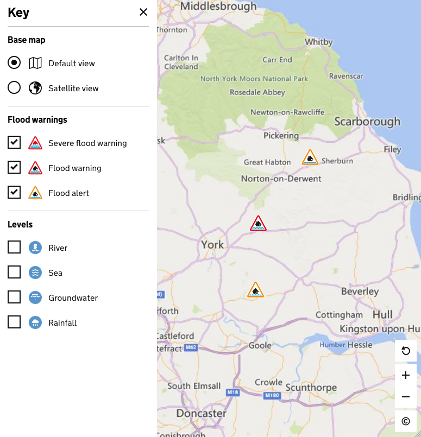Select the Default view radio button
Screen dimensions: 421x437
click(x=14, y=63)
